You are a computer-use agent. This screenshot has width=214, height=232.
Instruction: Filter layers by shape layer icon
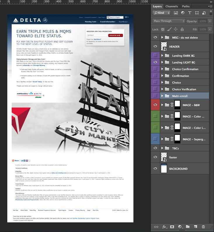click(197, 13)
